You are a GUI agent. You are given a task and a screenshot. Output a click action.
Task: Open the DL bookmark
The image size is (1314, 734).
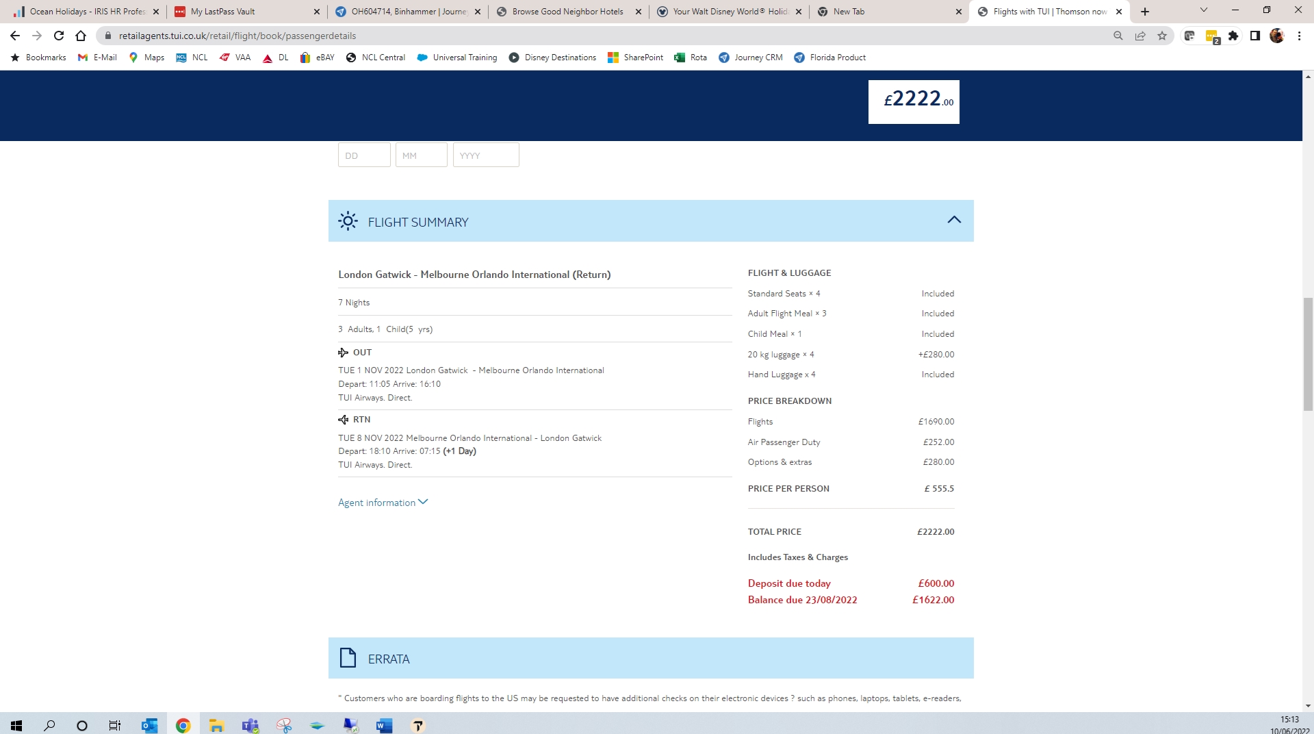[x=276, y=58]
